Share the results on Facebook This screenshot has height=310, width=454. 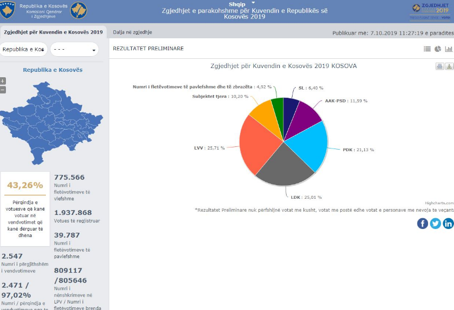pyautogui.click(x=423, y=223)
